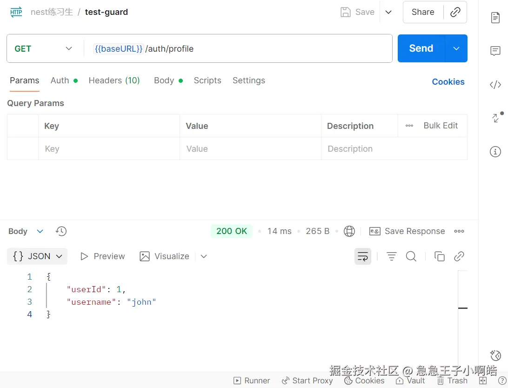
Task: Click the network globe icon
Action: tap(349, 231)
